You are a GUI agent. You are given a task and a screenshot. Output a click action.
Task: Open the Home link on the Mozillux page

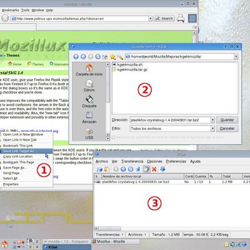coord(14,64)
